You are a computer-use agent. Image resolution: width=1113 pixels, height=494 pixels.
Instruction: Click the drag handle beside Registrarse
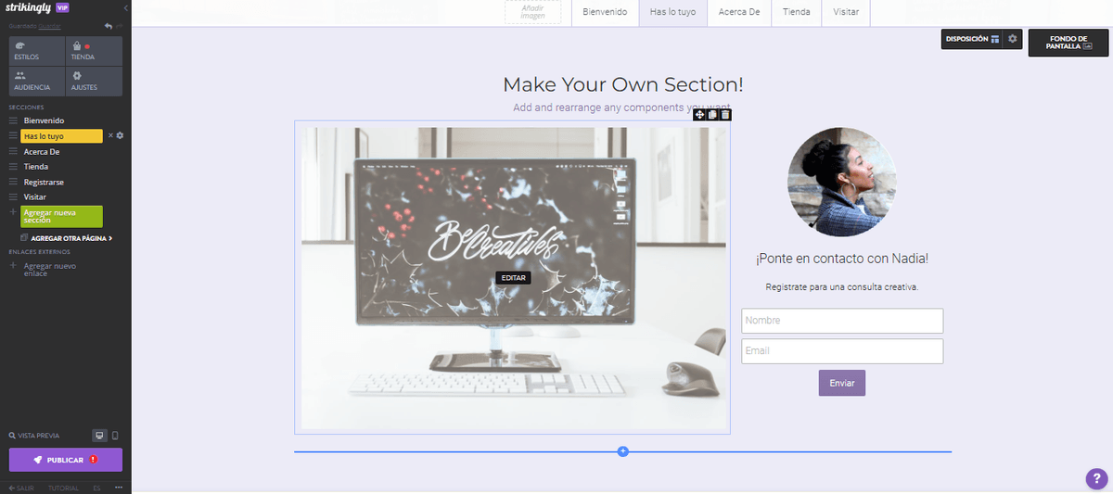[x=13, y=182]
